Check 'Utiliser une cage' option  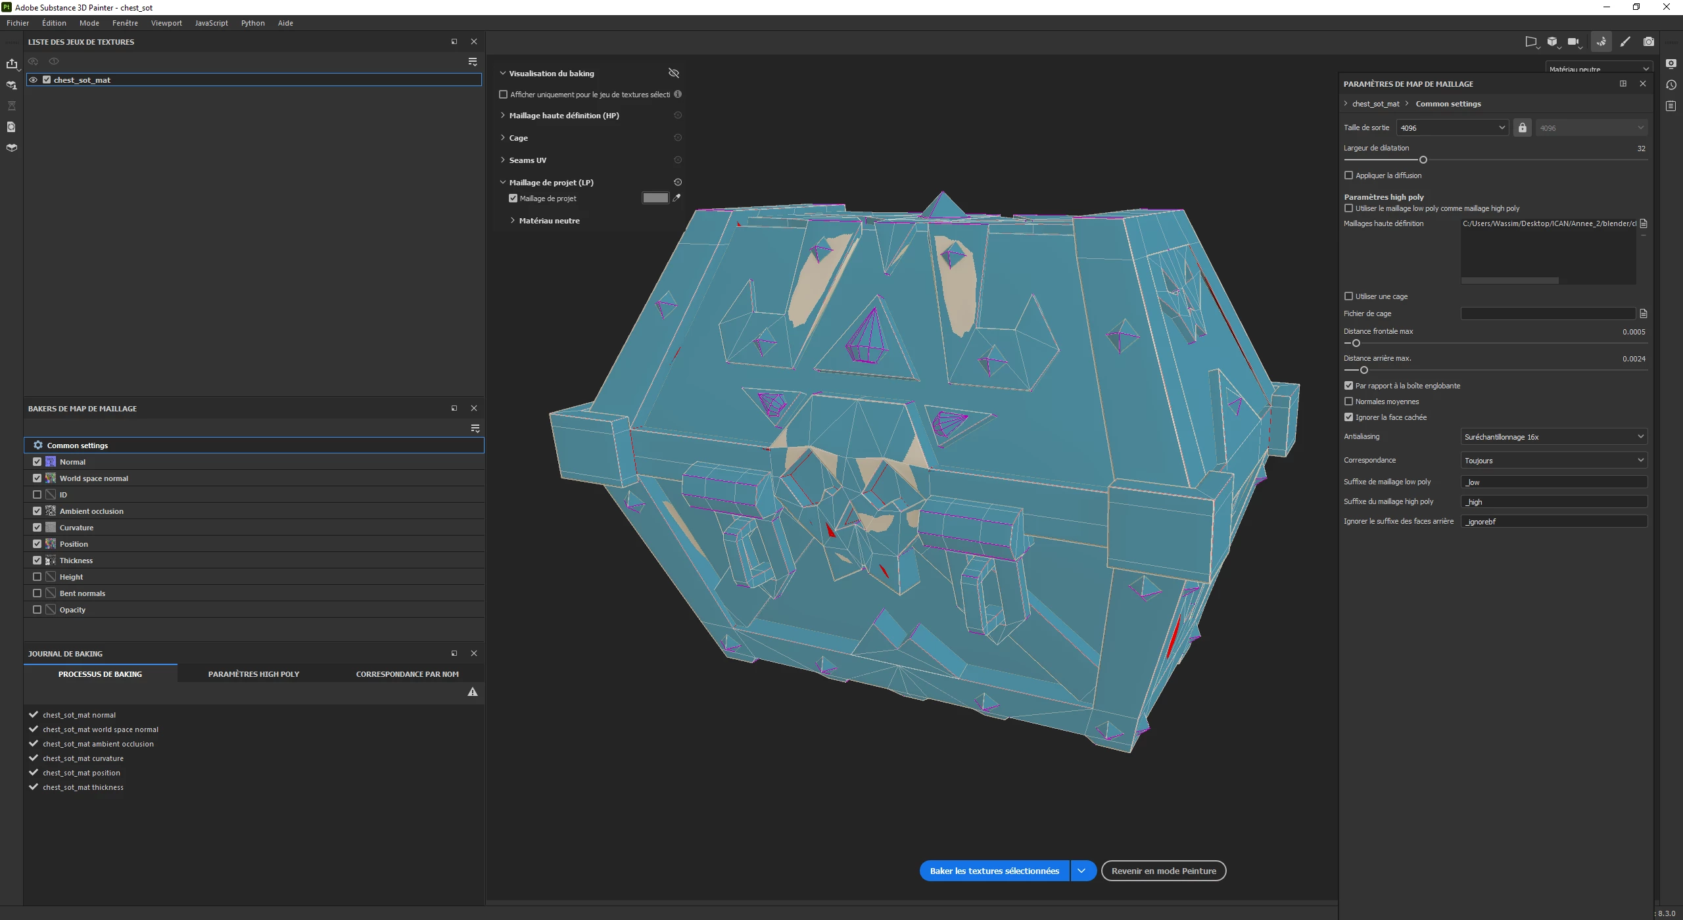point(1349,296)
